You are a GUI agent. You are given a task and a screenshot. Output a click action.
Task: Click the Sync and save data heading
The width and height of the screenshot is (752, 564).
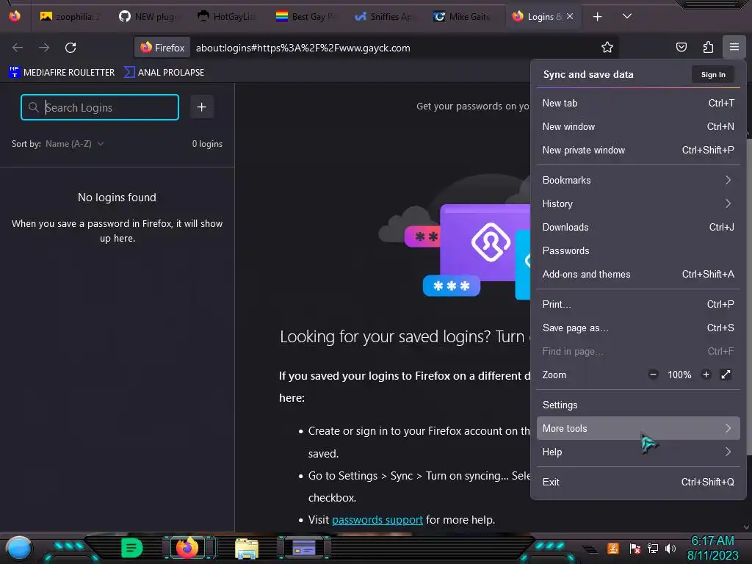[x=588, y=74]
